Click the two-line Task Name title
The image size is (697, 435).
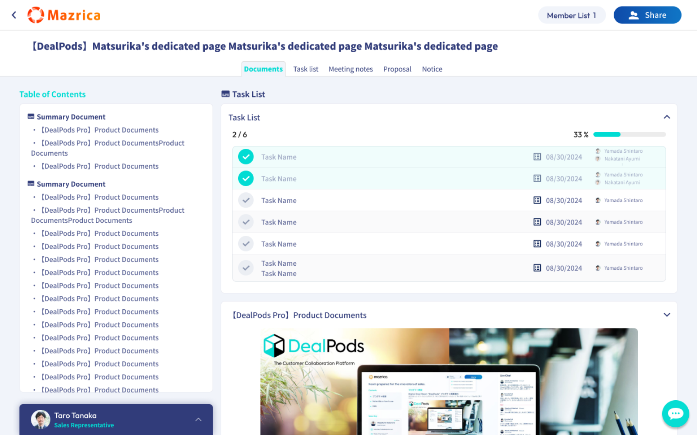click(x=279, y=268)
